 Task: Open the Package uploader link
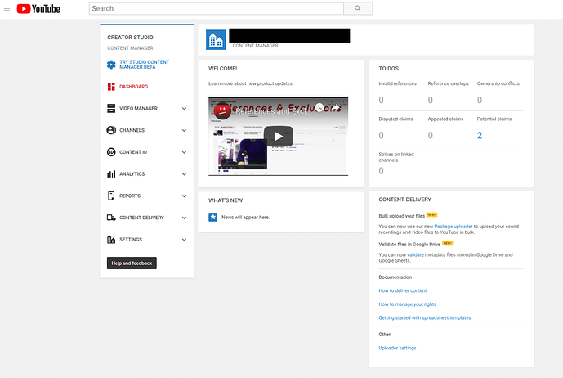454,227
